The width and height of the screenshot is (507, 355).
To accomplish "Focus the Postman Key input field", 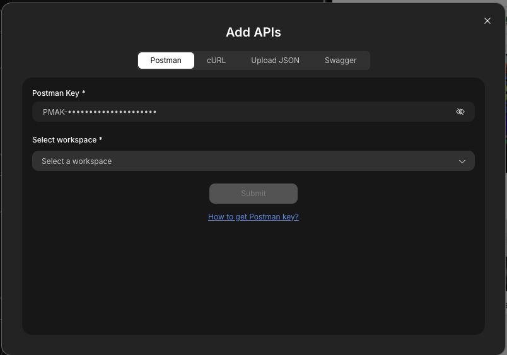I will 253,112.
